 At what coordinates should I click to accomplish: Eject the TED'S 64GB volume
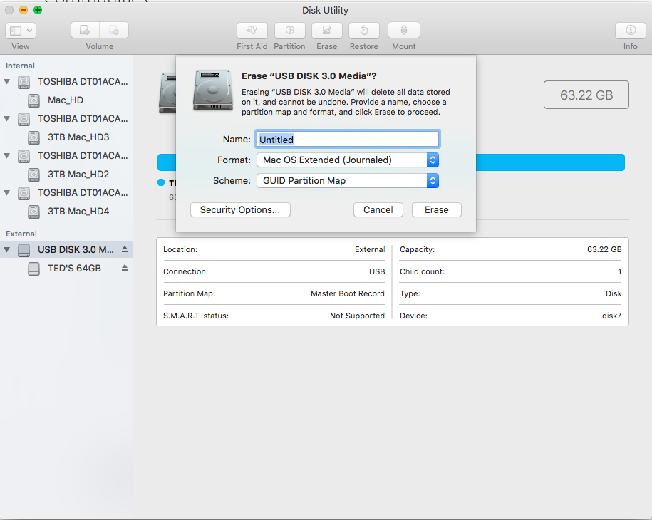[125, 269]
